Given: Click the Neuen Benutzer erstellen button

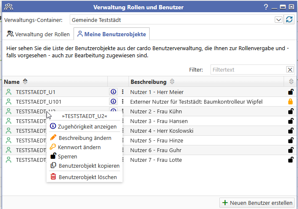Looking at the screenshot, I should [257, 203].
